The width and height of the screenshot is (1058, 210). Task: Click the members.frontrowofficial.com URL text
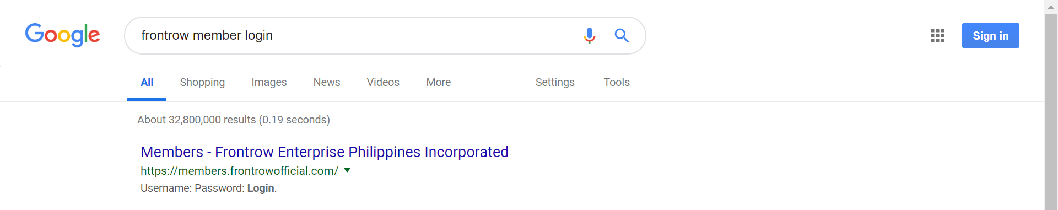239,171
